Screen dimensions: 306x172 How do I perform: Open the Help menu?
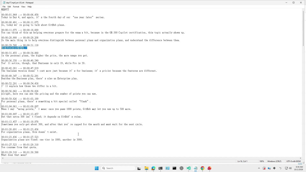coord(30,7)
